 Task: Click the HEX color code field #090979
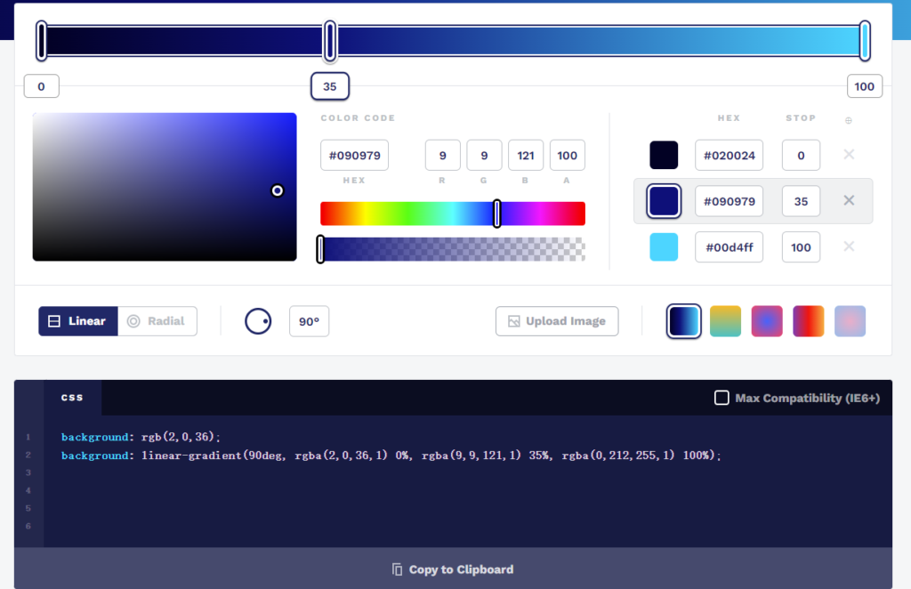coord(354,156)
